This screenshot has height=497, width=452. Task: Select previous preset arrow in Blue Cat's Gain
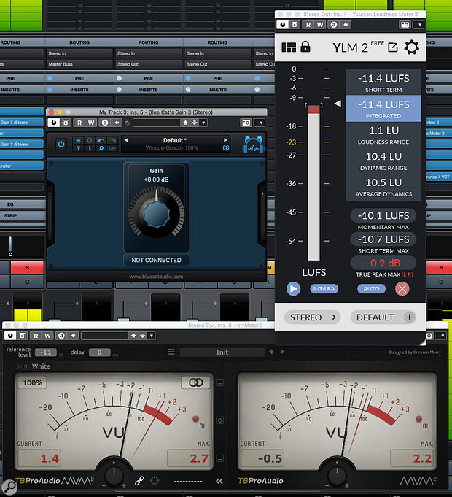[x=126, y=140]
